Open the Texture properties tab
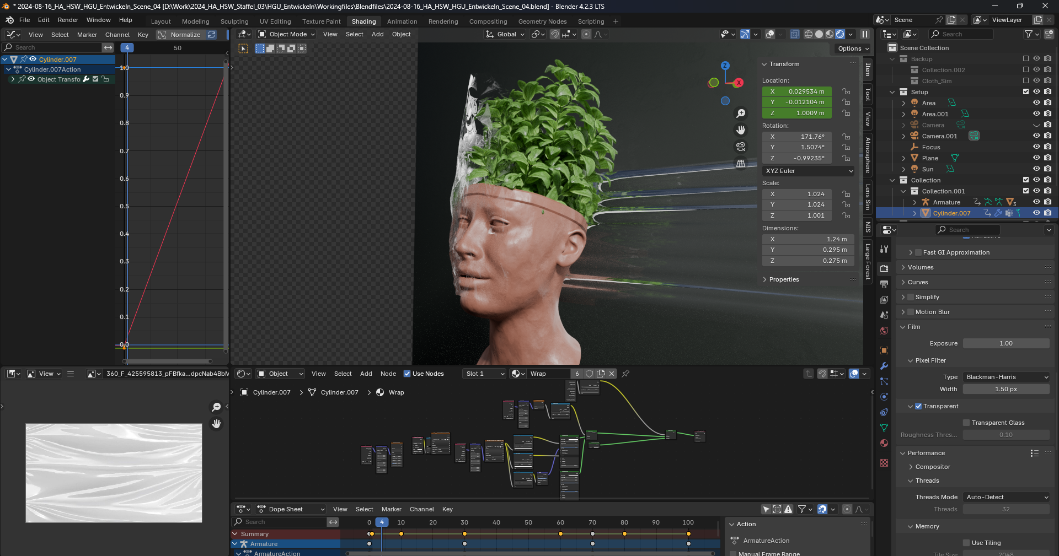This screenshot has height=556, width=1059. (884, 463)
